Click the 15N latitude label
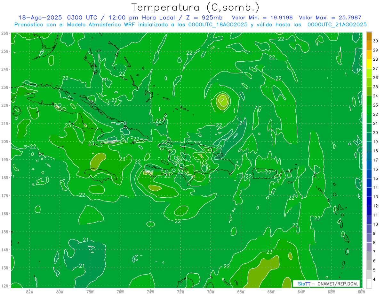 [5, 232]
